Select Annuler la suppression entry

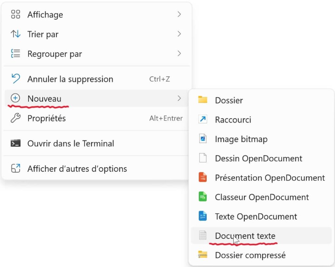coord(70,79)
